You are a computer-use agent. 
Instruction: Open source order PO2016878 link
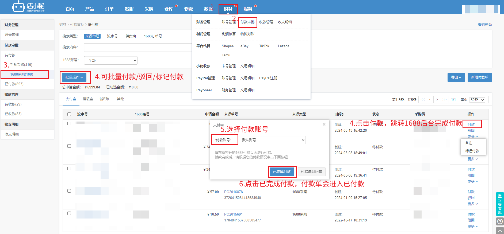[234, 192]
